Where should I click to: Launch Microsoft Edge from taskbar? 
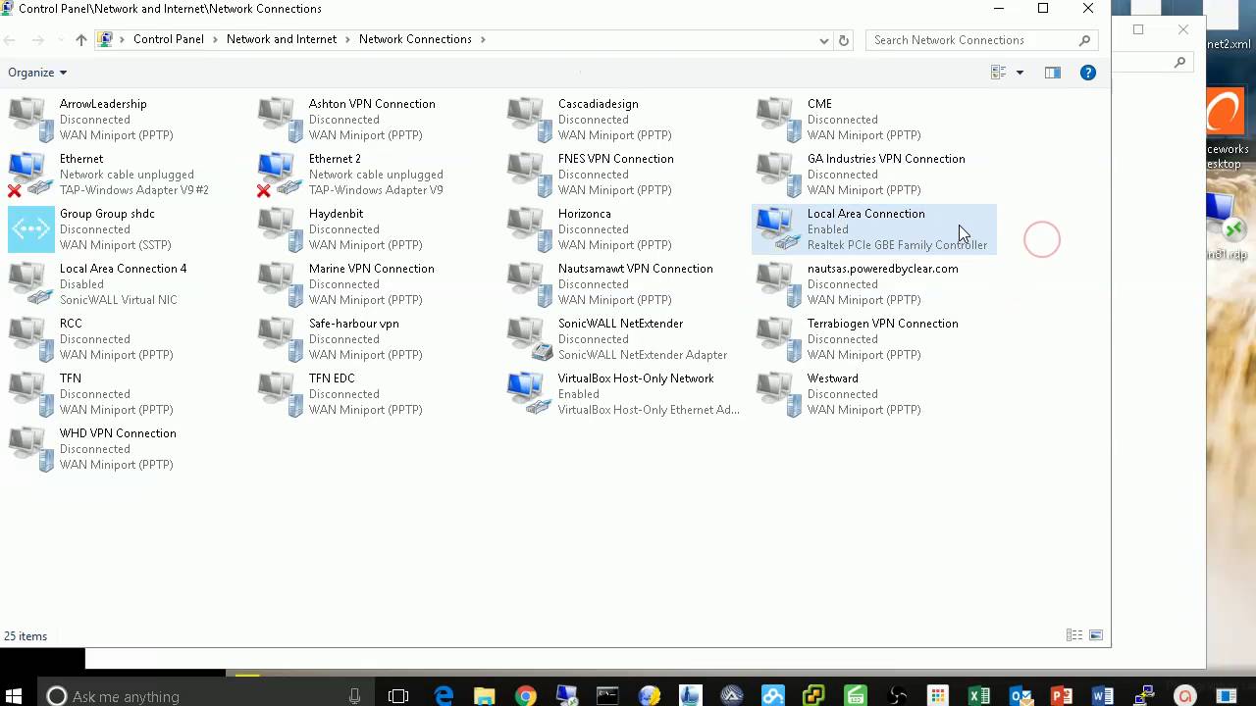click(x=444, y=696)
